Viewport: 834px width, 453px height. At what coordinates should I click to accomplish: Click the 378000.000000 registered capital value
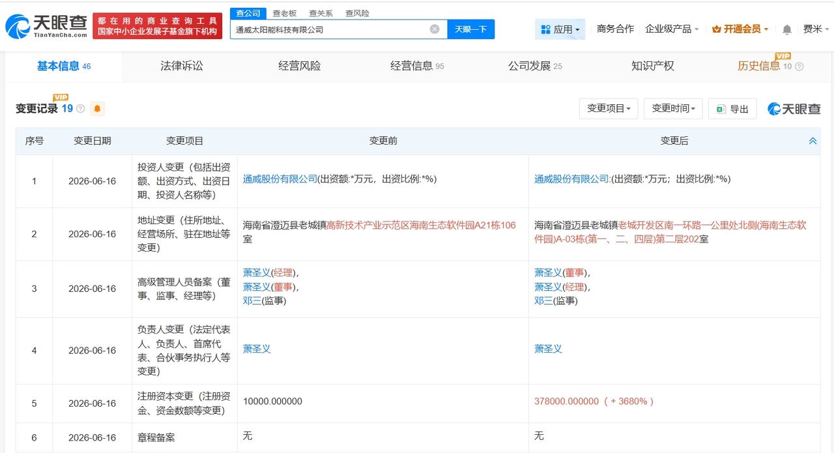(566, 402)
